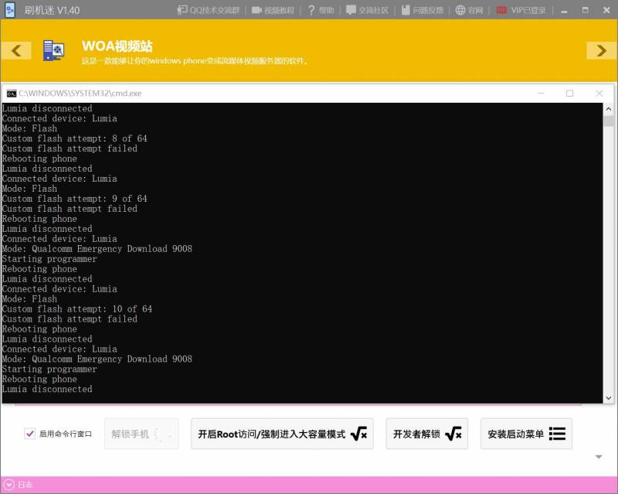Click the text 'Custom flash attempt: 9 of 64'
The image size is (618, 494).
[74, 199]
